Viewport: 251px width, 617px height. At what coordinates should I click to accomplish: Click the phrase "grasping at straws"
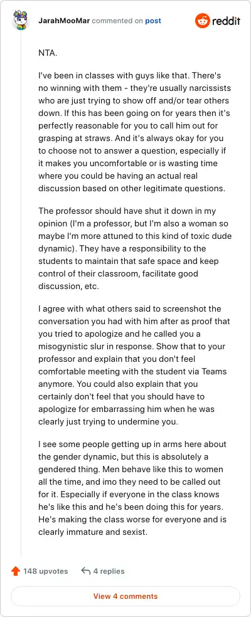click(67, 138)
